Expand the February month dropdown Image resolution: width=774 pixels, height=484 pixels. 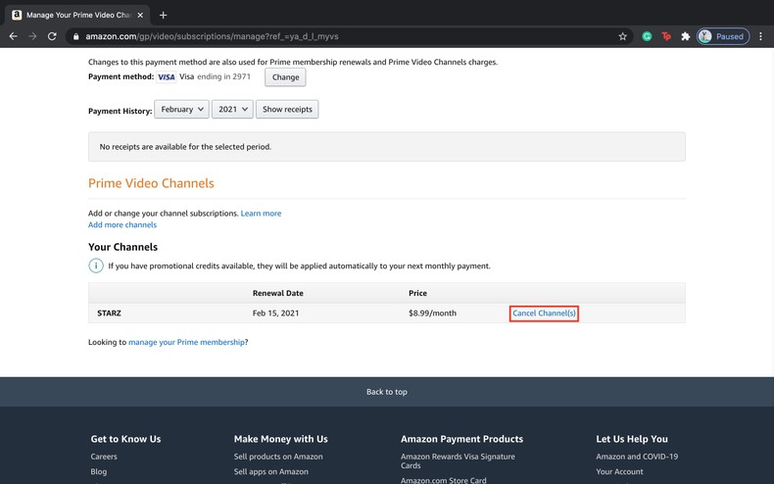(181, 110)
